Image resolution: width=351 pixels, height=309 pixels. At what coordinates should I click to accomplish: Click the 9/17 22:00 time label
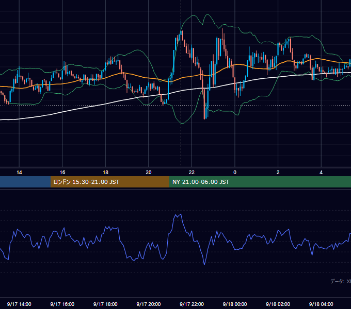192,304
